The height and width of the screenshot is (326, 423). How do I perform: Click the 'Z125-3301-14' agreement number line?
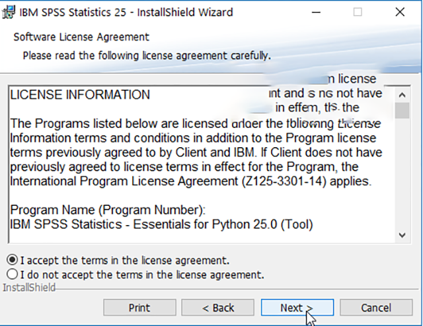(191, 181)
